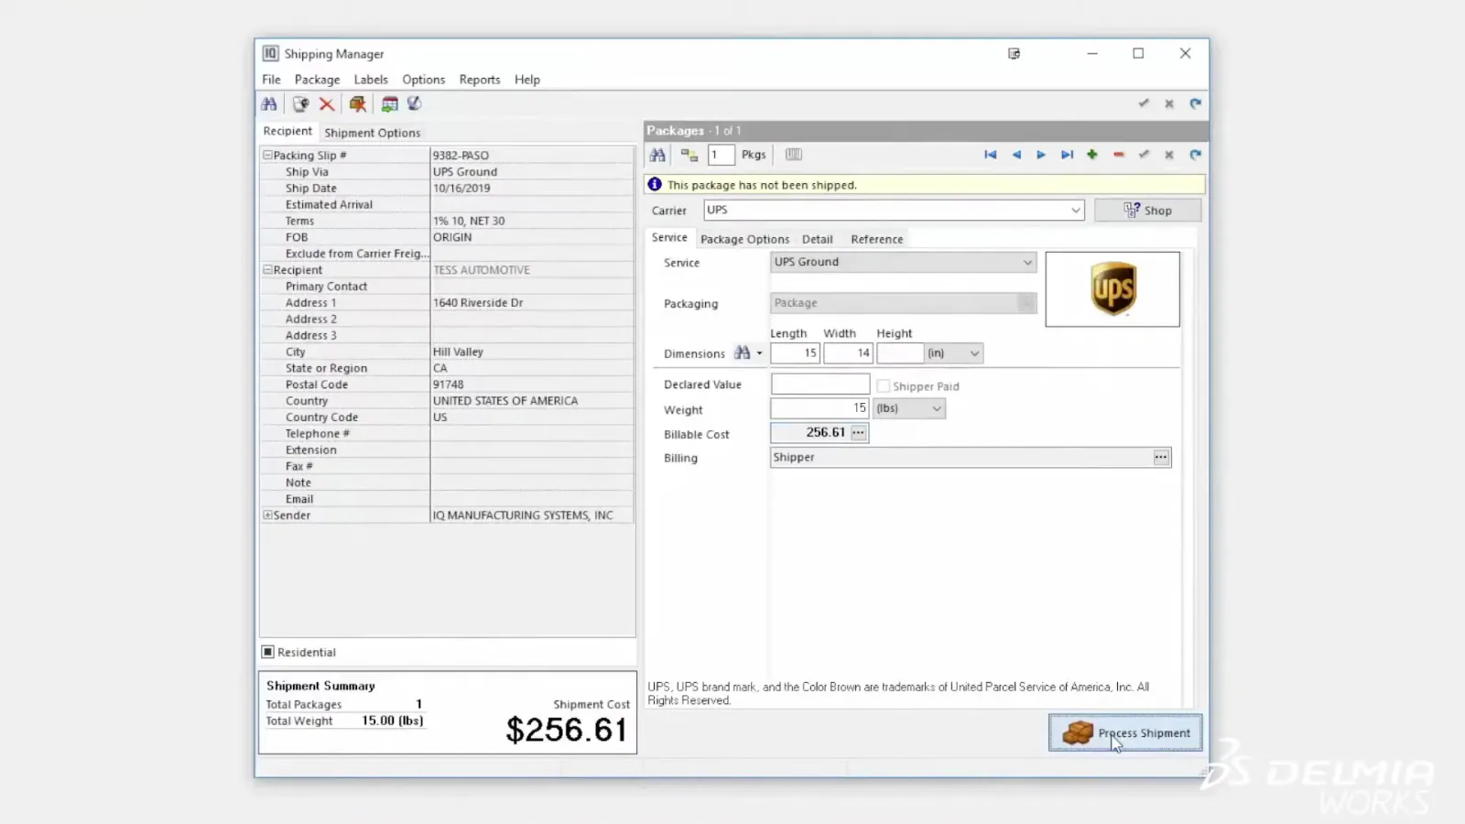1465x824 pixels.
Task: Click the top-right refresh arrow icon
Action: (1195, 103)
